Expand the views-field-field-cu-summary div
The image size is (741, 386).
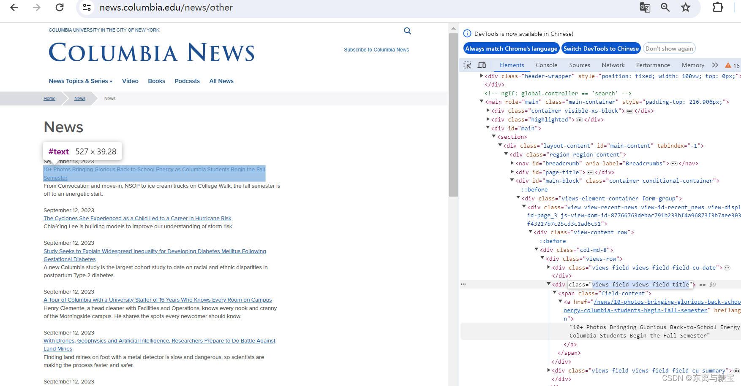548,370
